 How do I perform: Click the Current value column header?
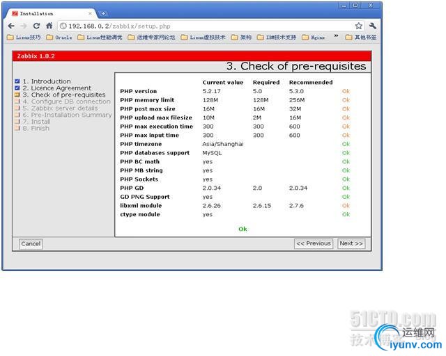[x=223, y=82]
